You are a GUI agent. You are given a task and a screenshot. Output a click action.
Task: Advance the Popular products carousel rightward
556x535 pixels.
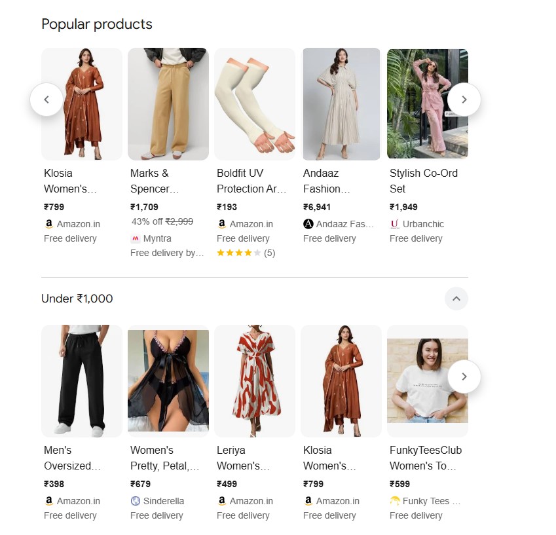click(464, 100)
